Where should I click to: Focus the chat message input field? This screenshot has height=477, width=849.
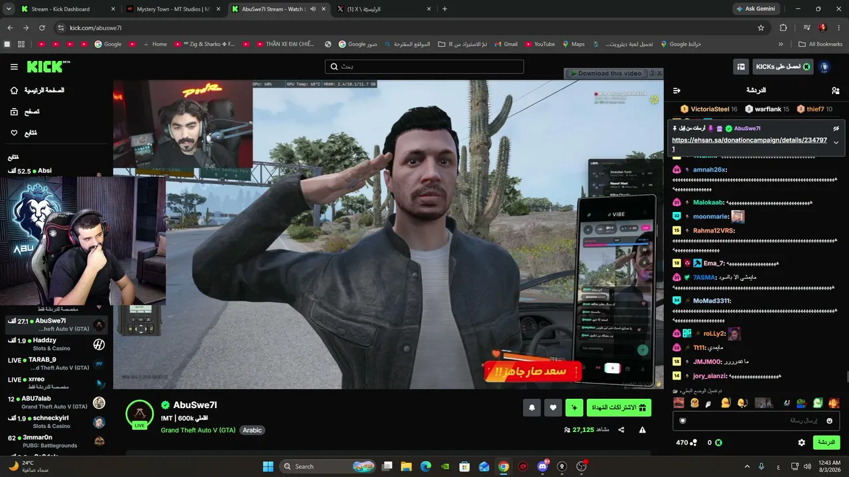(x=756, y=421)
